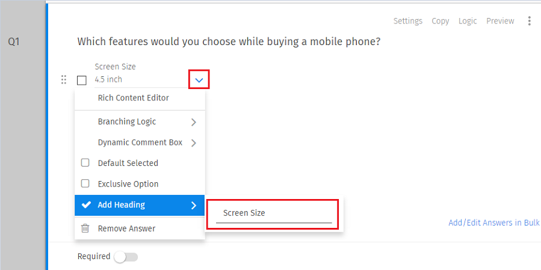Choose Rich Content Editor from the menu
Viewport: 541px width, 270px height.
(133, 98)
